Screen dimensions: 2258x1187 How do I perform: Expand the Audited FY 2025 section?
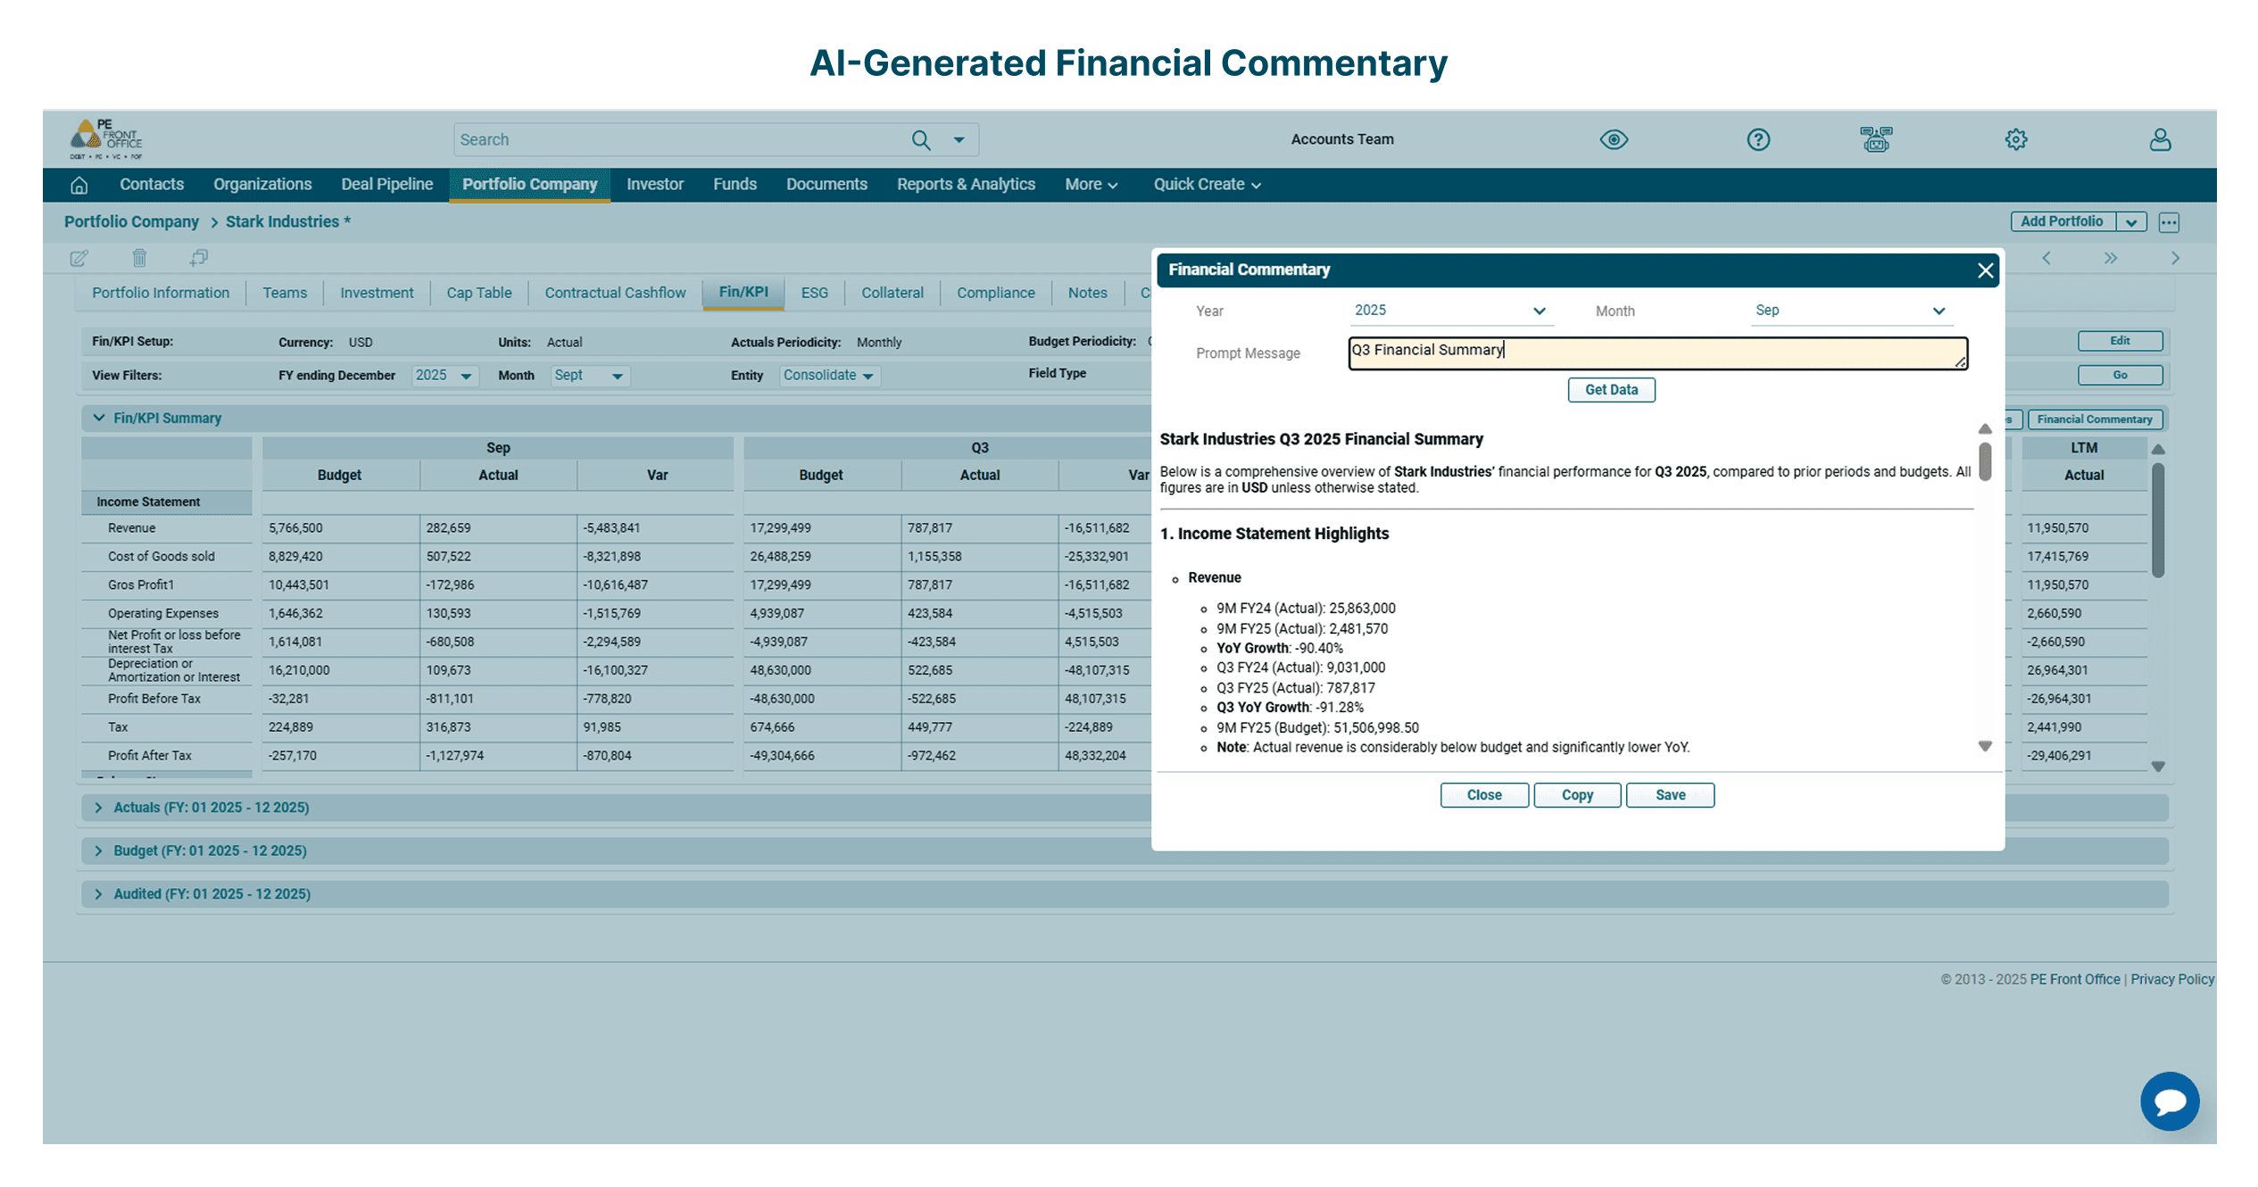(98, 894)
